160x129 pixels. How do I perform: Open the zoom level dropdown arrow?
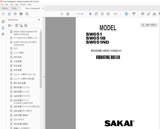click(x=121, y=14)
